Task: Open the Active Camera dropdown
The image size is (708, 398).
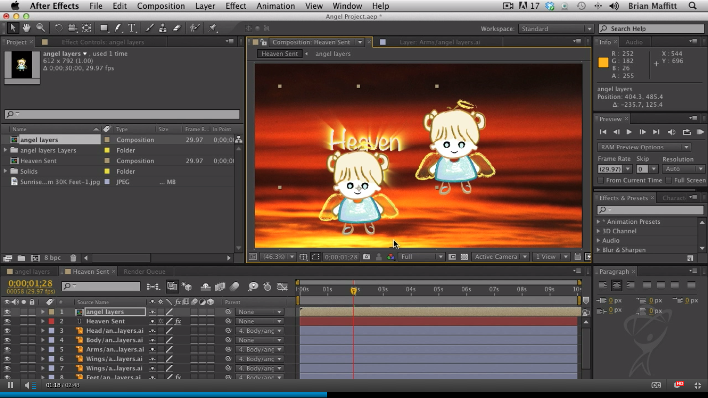Action: click(x=500, y=257)
